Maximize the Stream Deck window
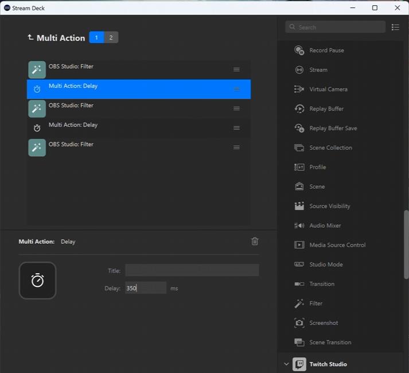409x373 pixels. 375,8
